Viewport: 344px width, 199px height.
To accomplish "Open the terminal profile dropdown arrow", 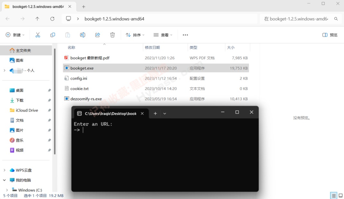I will click(x=164, y=113).
